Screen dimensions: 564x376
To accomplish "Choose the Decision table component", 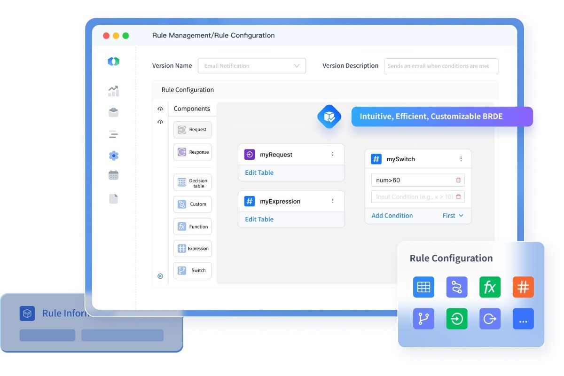I will pos(192,182).
